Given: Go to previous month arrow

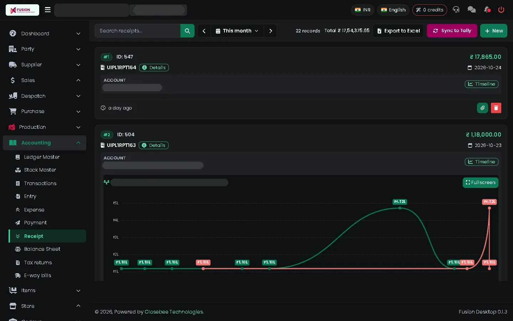Looking at the screenshot, I should 204,31.
